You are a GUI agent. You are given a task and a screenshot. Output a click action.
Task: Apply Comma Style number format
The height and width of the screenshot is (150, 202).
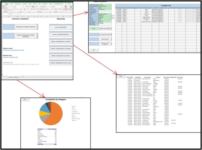[x=56, y=9]
